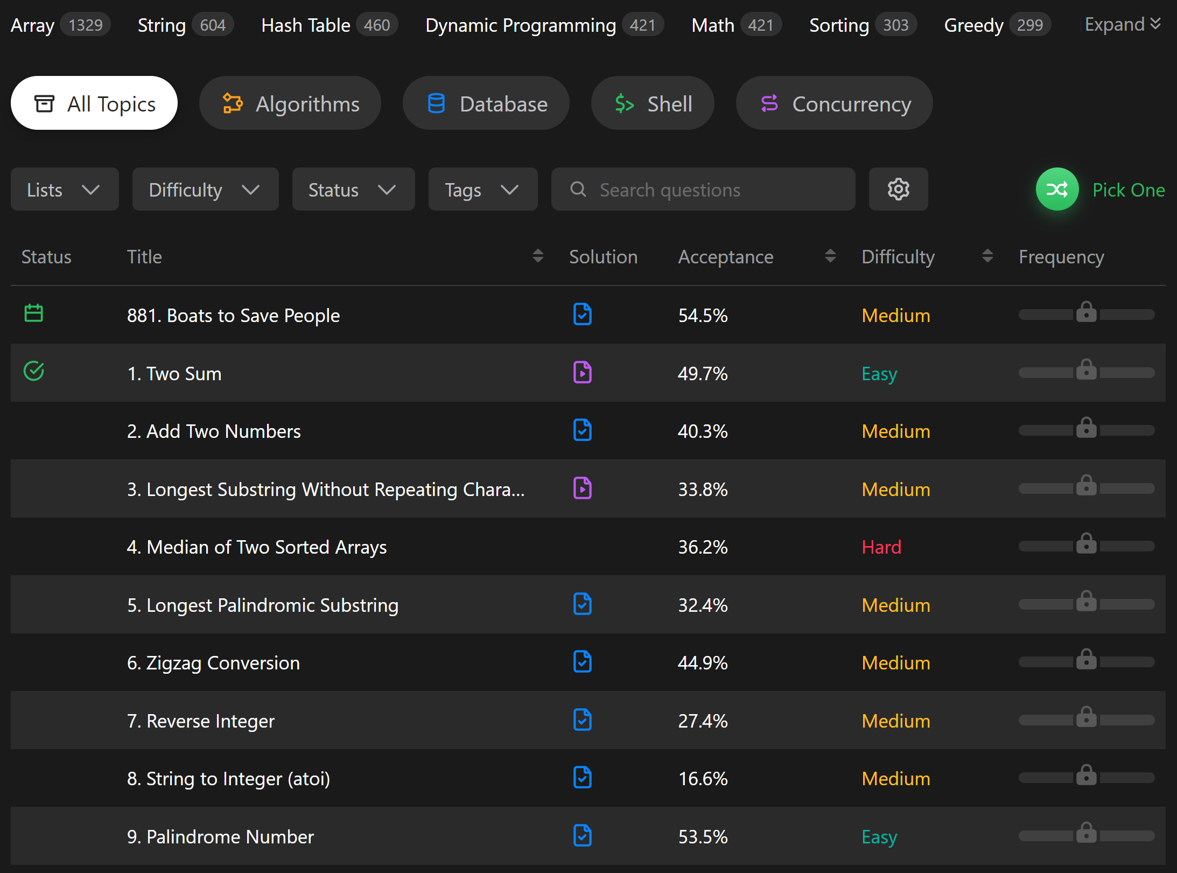
Task: Open solution icon for Palindrome Number
Action: 582,836
